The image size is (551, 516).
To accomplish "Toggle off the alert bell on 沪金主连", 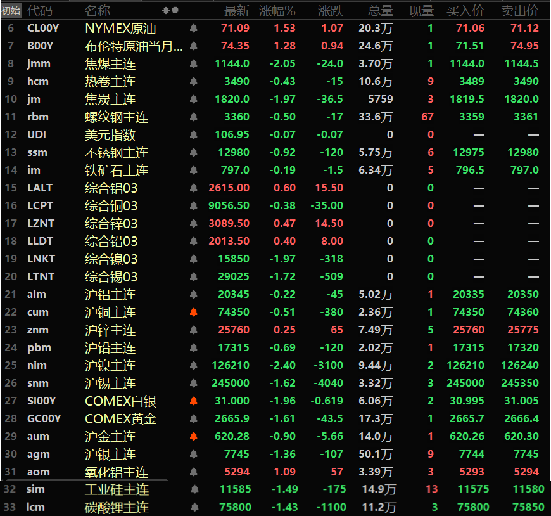I will (x=193, y=437).
